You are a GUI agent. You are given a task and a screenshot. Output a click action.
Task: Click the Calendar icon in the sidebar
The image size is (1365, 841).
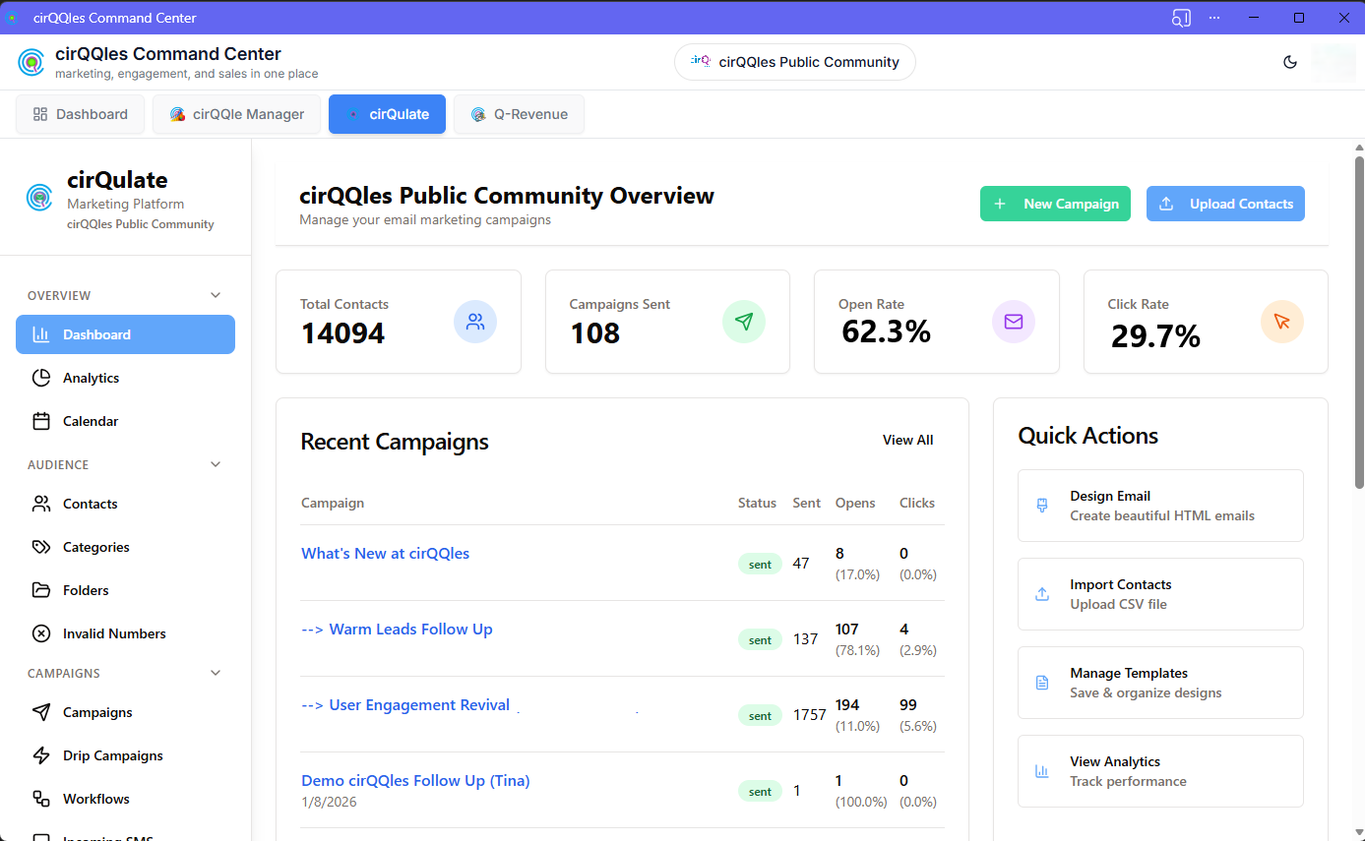39,421
